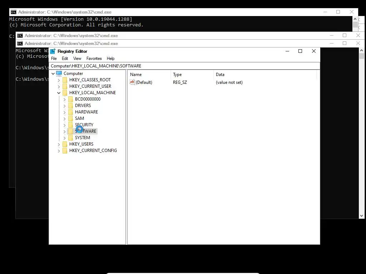Click the HKEY_CLASSES_ROOT folder icon

pos(65,80)
